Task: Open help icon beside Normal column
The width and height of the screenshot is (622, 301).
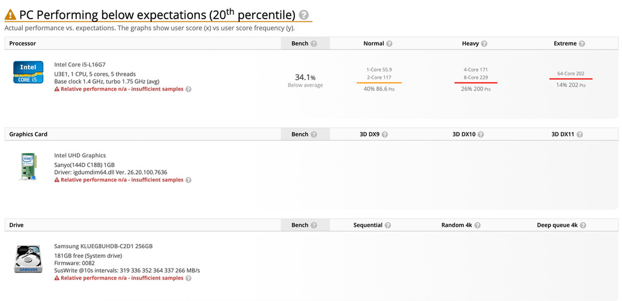Action: 389,44
